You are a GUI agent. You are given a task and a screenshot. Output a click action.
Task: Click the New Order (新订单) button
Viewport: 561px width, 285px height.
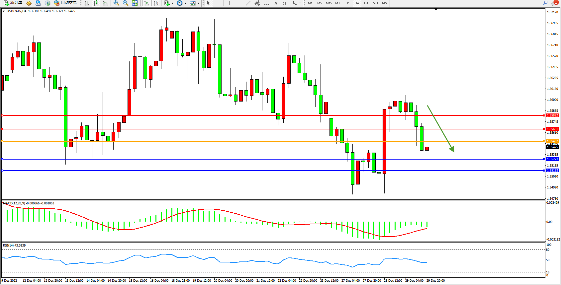tap(13, 3)
